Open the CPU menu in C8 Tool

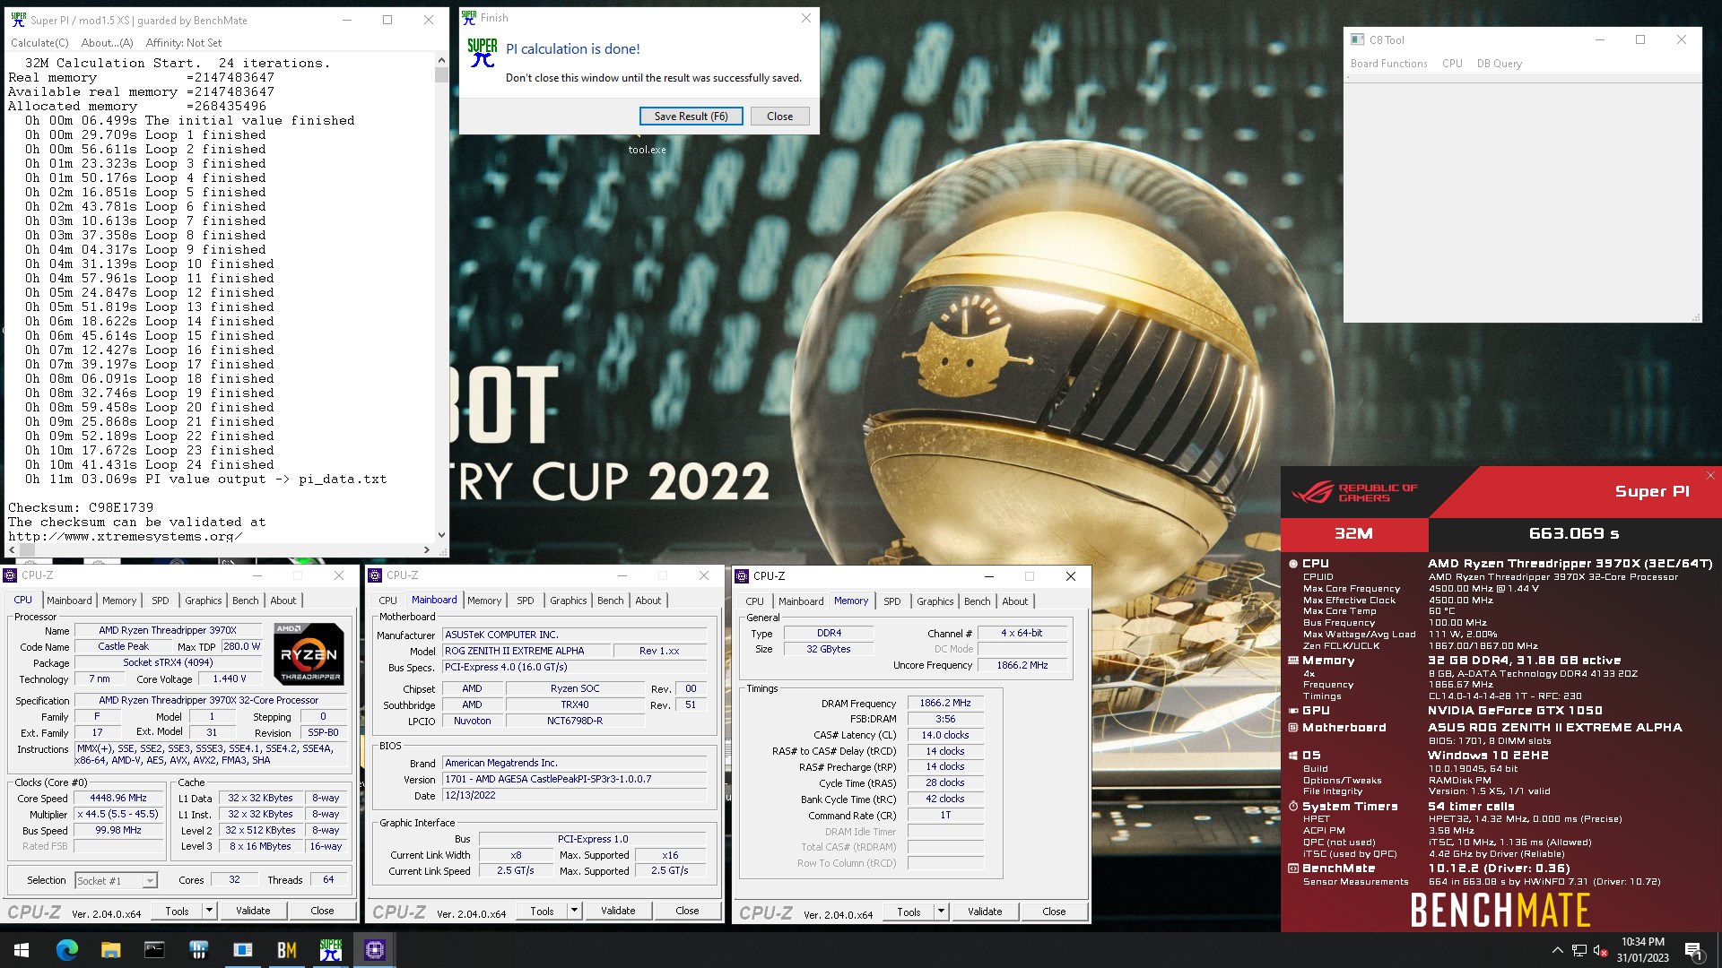[x=1452, y=64]
